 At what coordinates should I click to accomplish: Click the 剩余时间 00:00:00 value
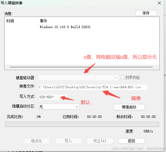[x=148, y=117]
